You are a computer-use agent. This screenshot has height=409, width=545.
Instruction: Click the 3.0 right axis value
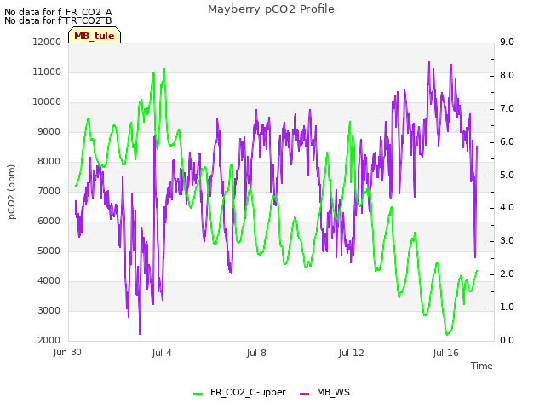tap(507, 240)
